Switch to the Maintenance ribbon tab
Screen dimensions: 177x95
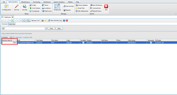[25, 2]
